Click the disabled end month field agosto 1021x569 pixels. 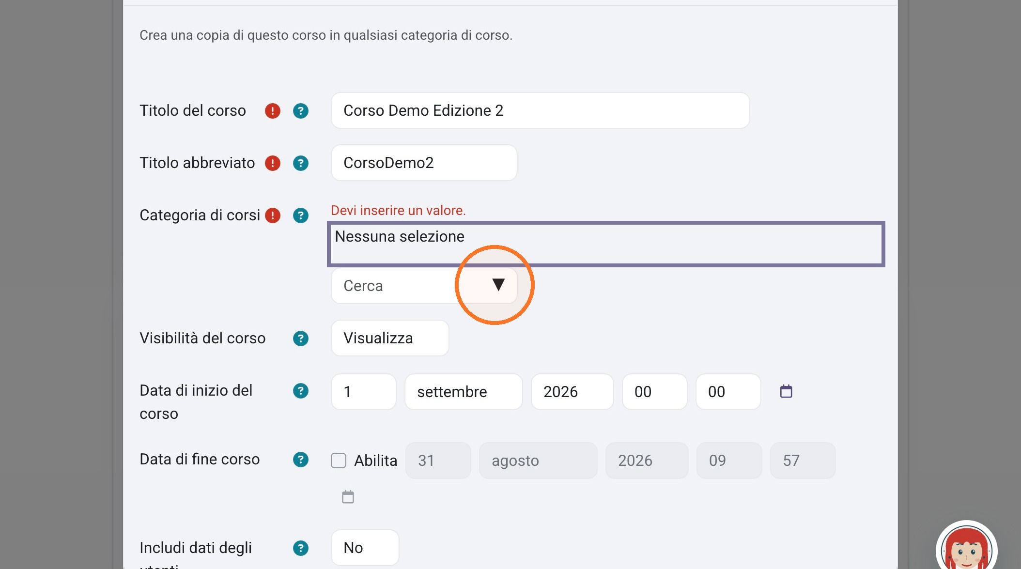(538, 461)
